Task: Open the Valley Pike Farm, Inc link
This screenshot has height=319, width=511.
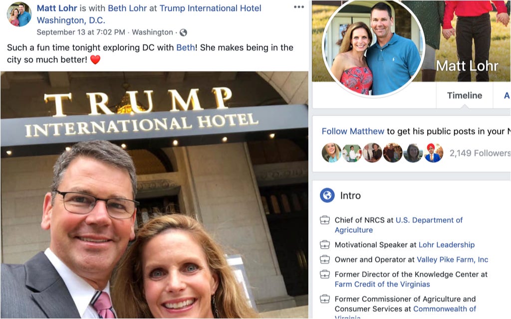Action: (x=453, y=259)
